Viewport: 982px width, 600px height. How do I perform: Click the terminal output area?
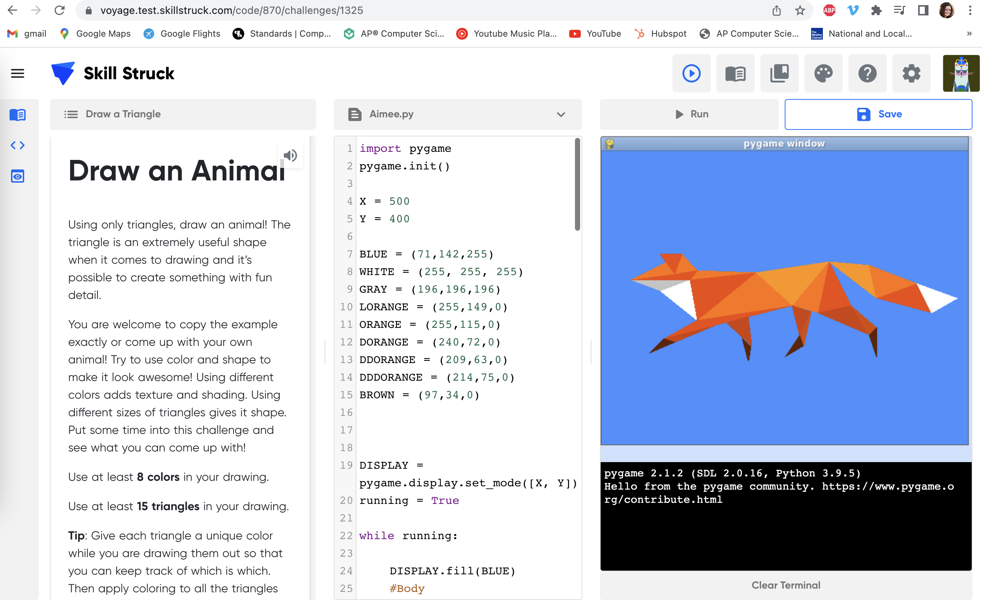tap(786, 516)
